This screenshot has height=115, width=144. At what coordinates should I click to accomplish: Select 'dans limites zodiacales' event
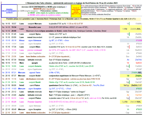pos(36,113)
